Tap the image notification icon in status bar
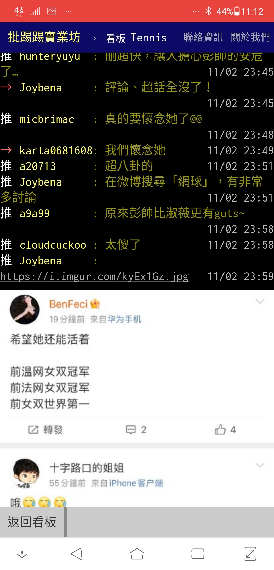Image resolution: width=274 pixels, height=570 pixels. 52,11
